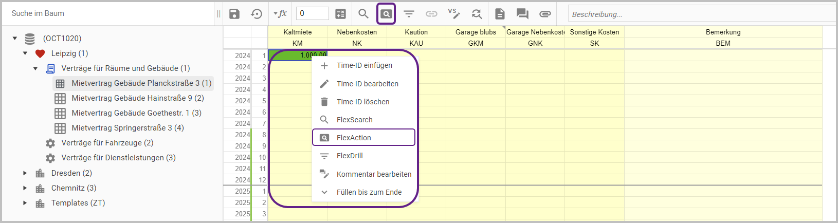Open the comments speech bubble icon
Image resolution: width=838 pixels, height=223 pixels.
(522, 14)
